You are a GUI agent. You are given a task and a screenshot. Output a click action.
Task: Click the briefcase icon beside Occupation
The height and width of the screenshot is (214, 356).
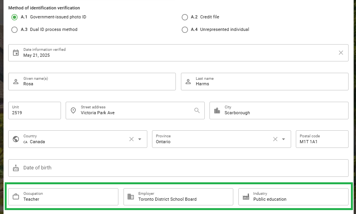[x=16, y=196]
